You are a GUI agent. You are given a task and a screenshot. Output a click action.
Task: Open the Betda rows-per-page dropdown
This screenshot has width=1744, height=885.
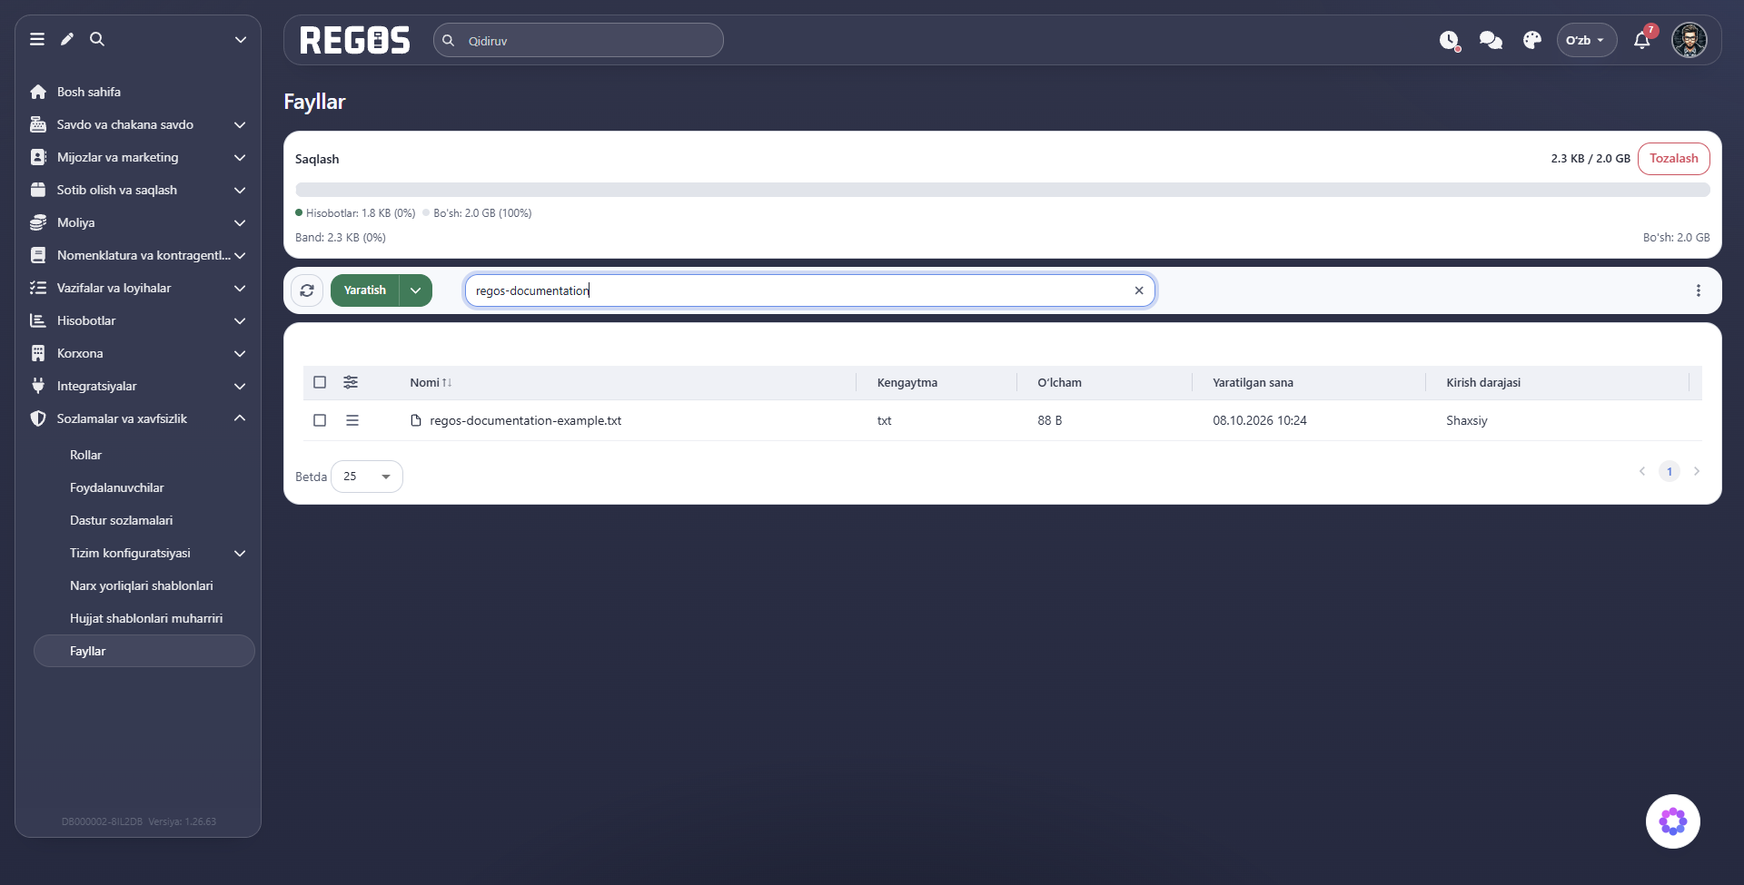(367, 477)
